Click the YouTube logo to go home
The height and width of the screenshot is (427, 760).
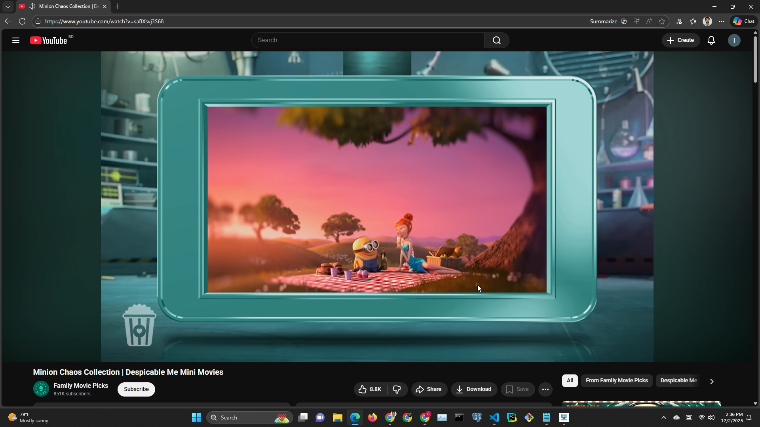[x=49, y=40]
